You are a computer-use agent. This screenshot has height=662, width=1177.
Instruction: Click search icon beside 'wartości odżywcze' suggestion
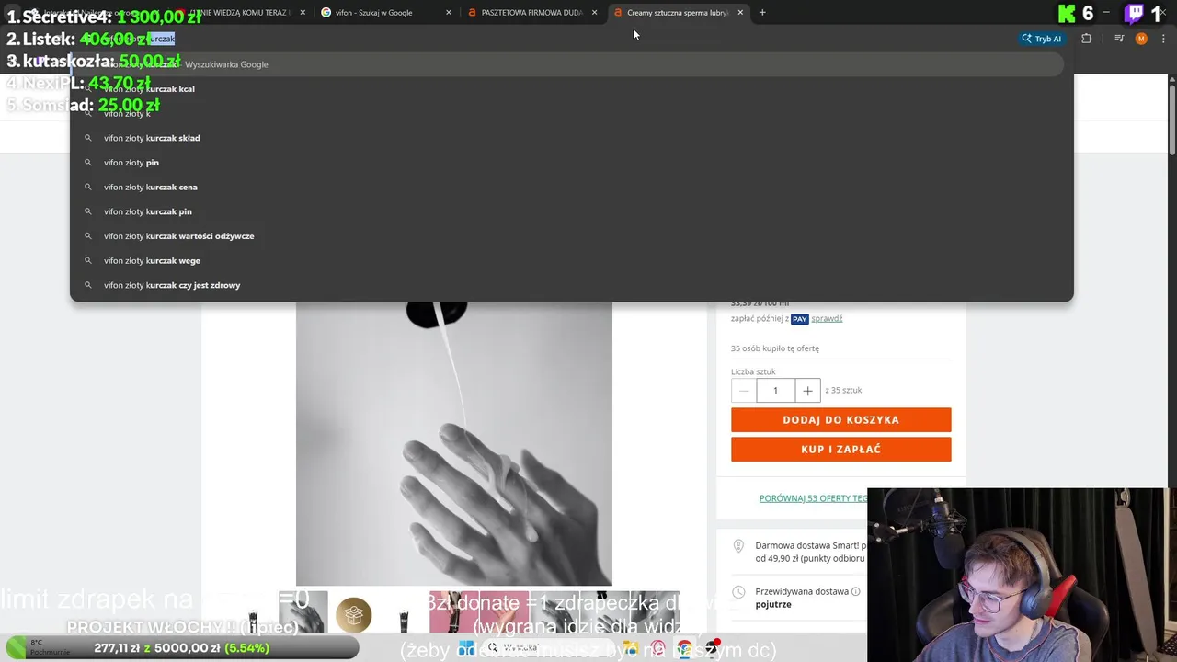pyautogui.click(x=88, y=236)
